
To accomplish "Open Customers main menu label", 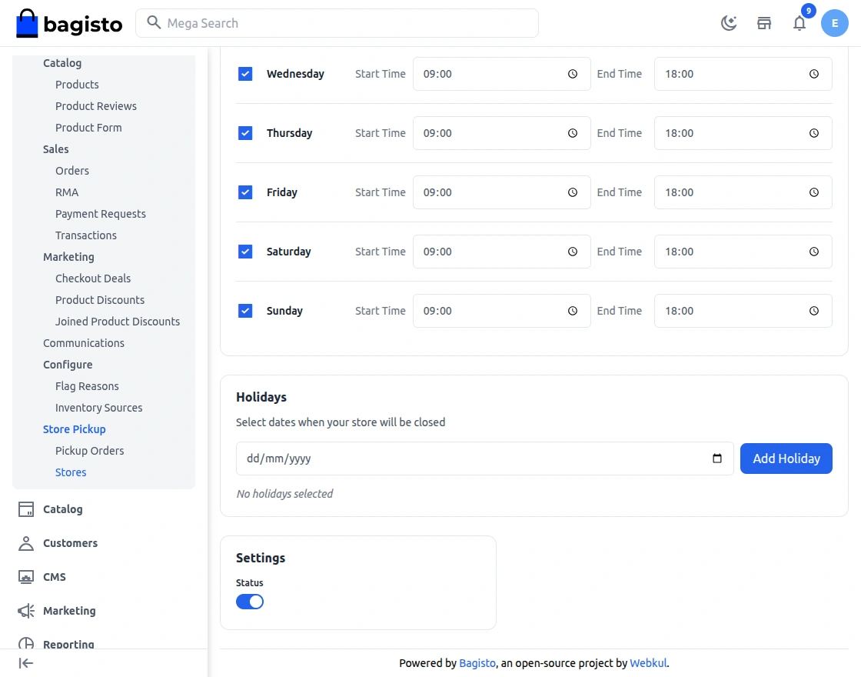I will 70,543.
